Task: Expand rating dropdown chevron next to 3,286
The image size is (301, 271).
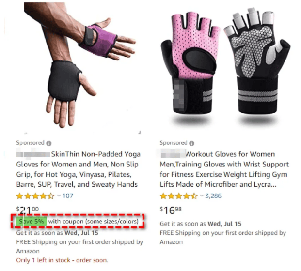Action: tap(202, 196)
